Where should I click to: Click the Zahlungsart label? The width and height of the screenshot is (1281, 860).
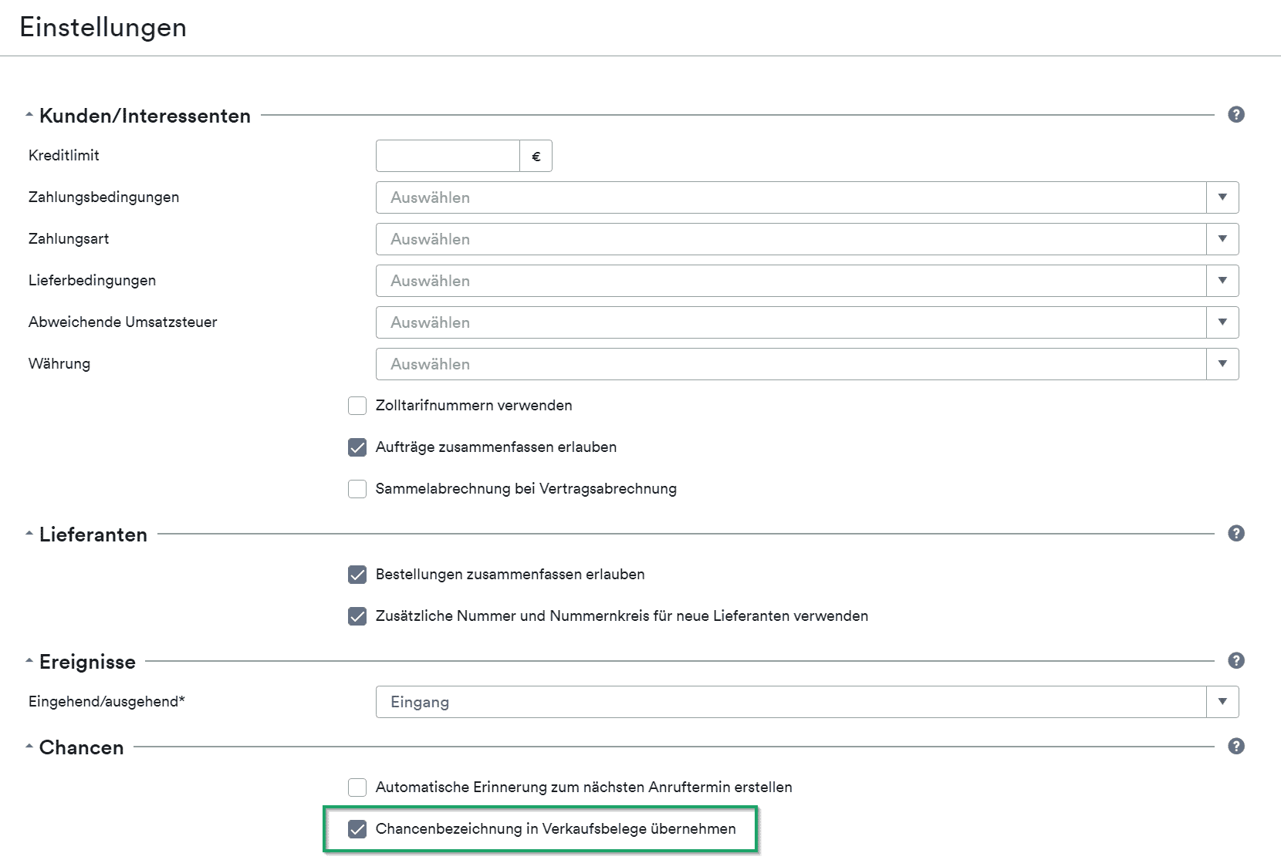69,239
